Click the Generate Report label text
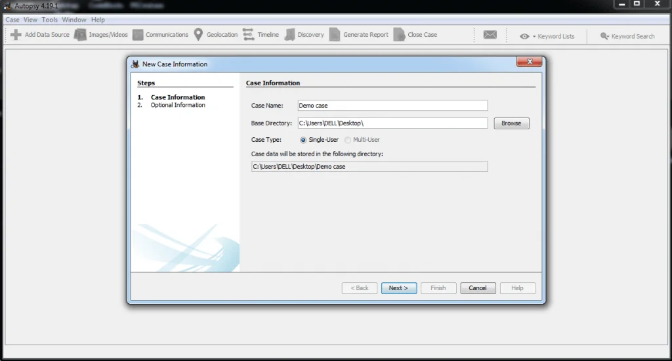The height and width of the screenshot is (361, 672). (x=366, y=35)
